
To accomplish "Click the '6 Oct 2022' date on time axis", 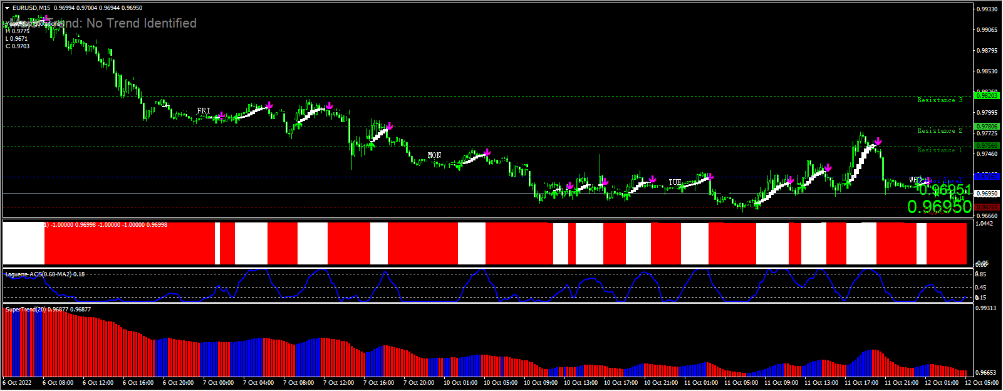I will (x=18, y=382).
